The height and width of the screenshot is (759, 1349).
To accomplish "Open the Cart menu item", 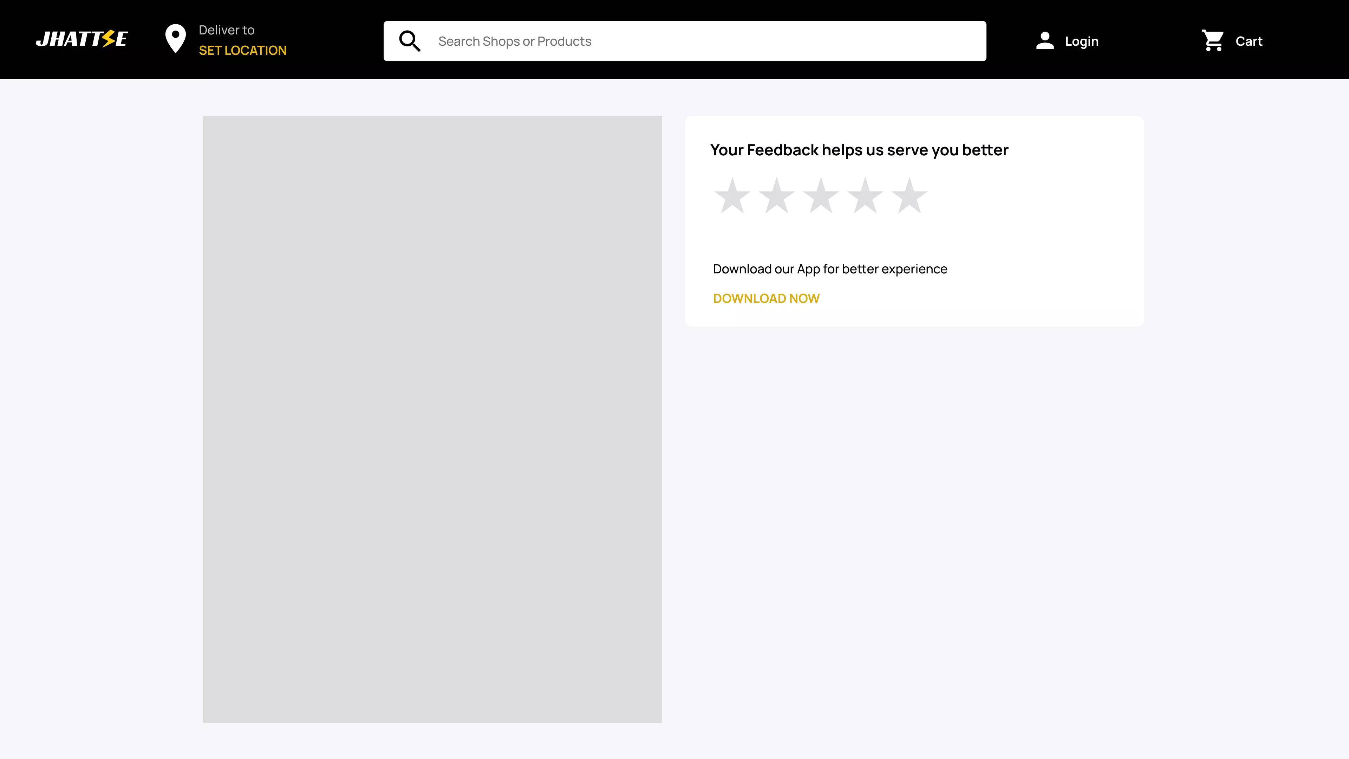I will point(1249,41).
